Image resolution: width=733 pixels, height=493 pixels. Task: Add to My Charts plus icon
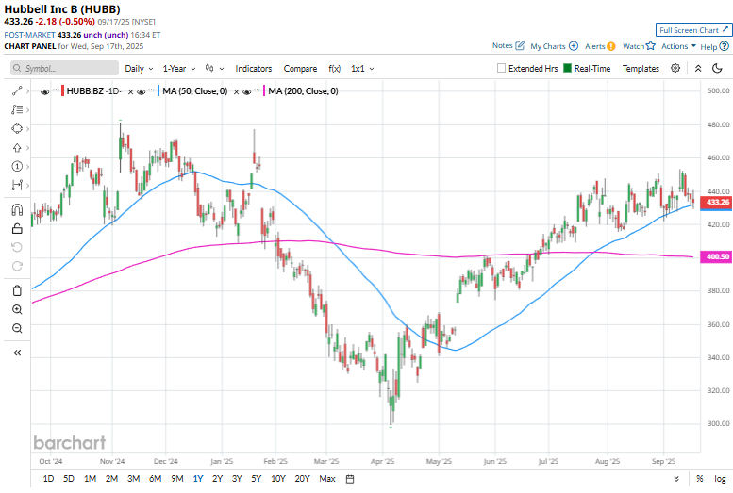tap(574, 46)
